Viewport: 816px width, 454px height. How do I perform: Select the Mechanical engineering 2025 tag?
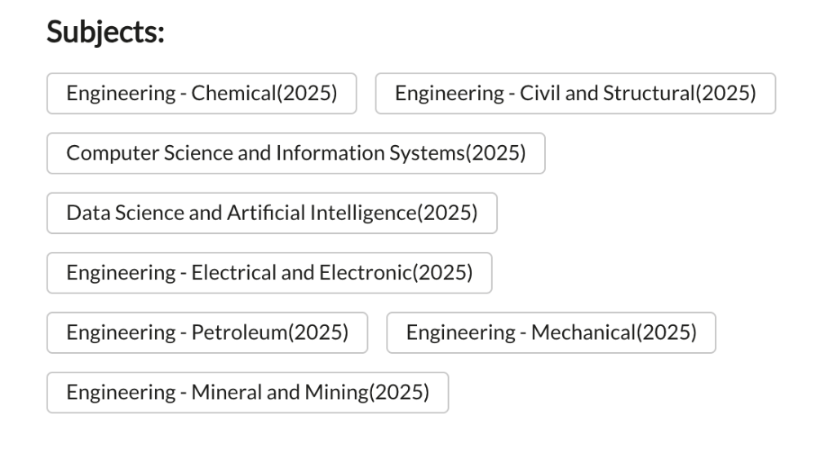click(551, 333)
